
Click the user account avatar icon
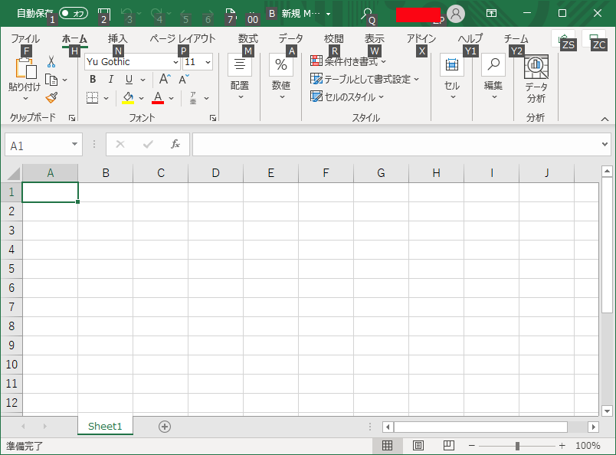[456, 14]
